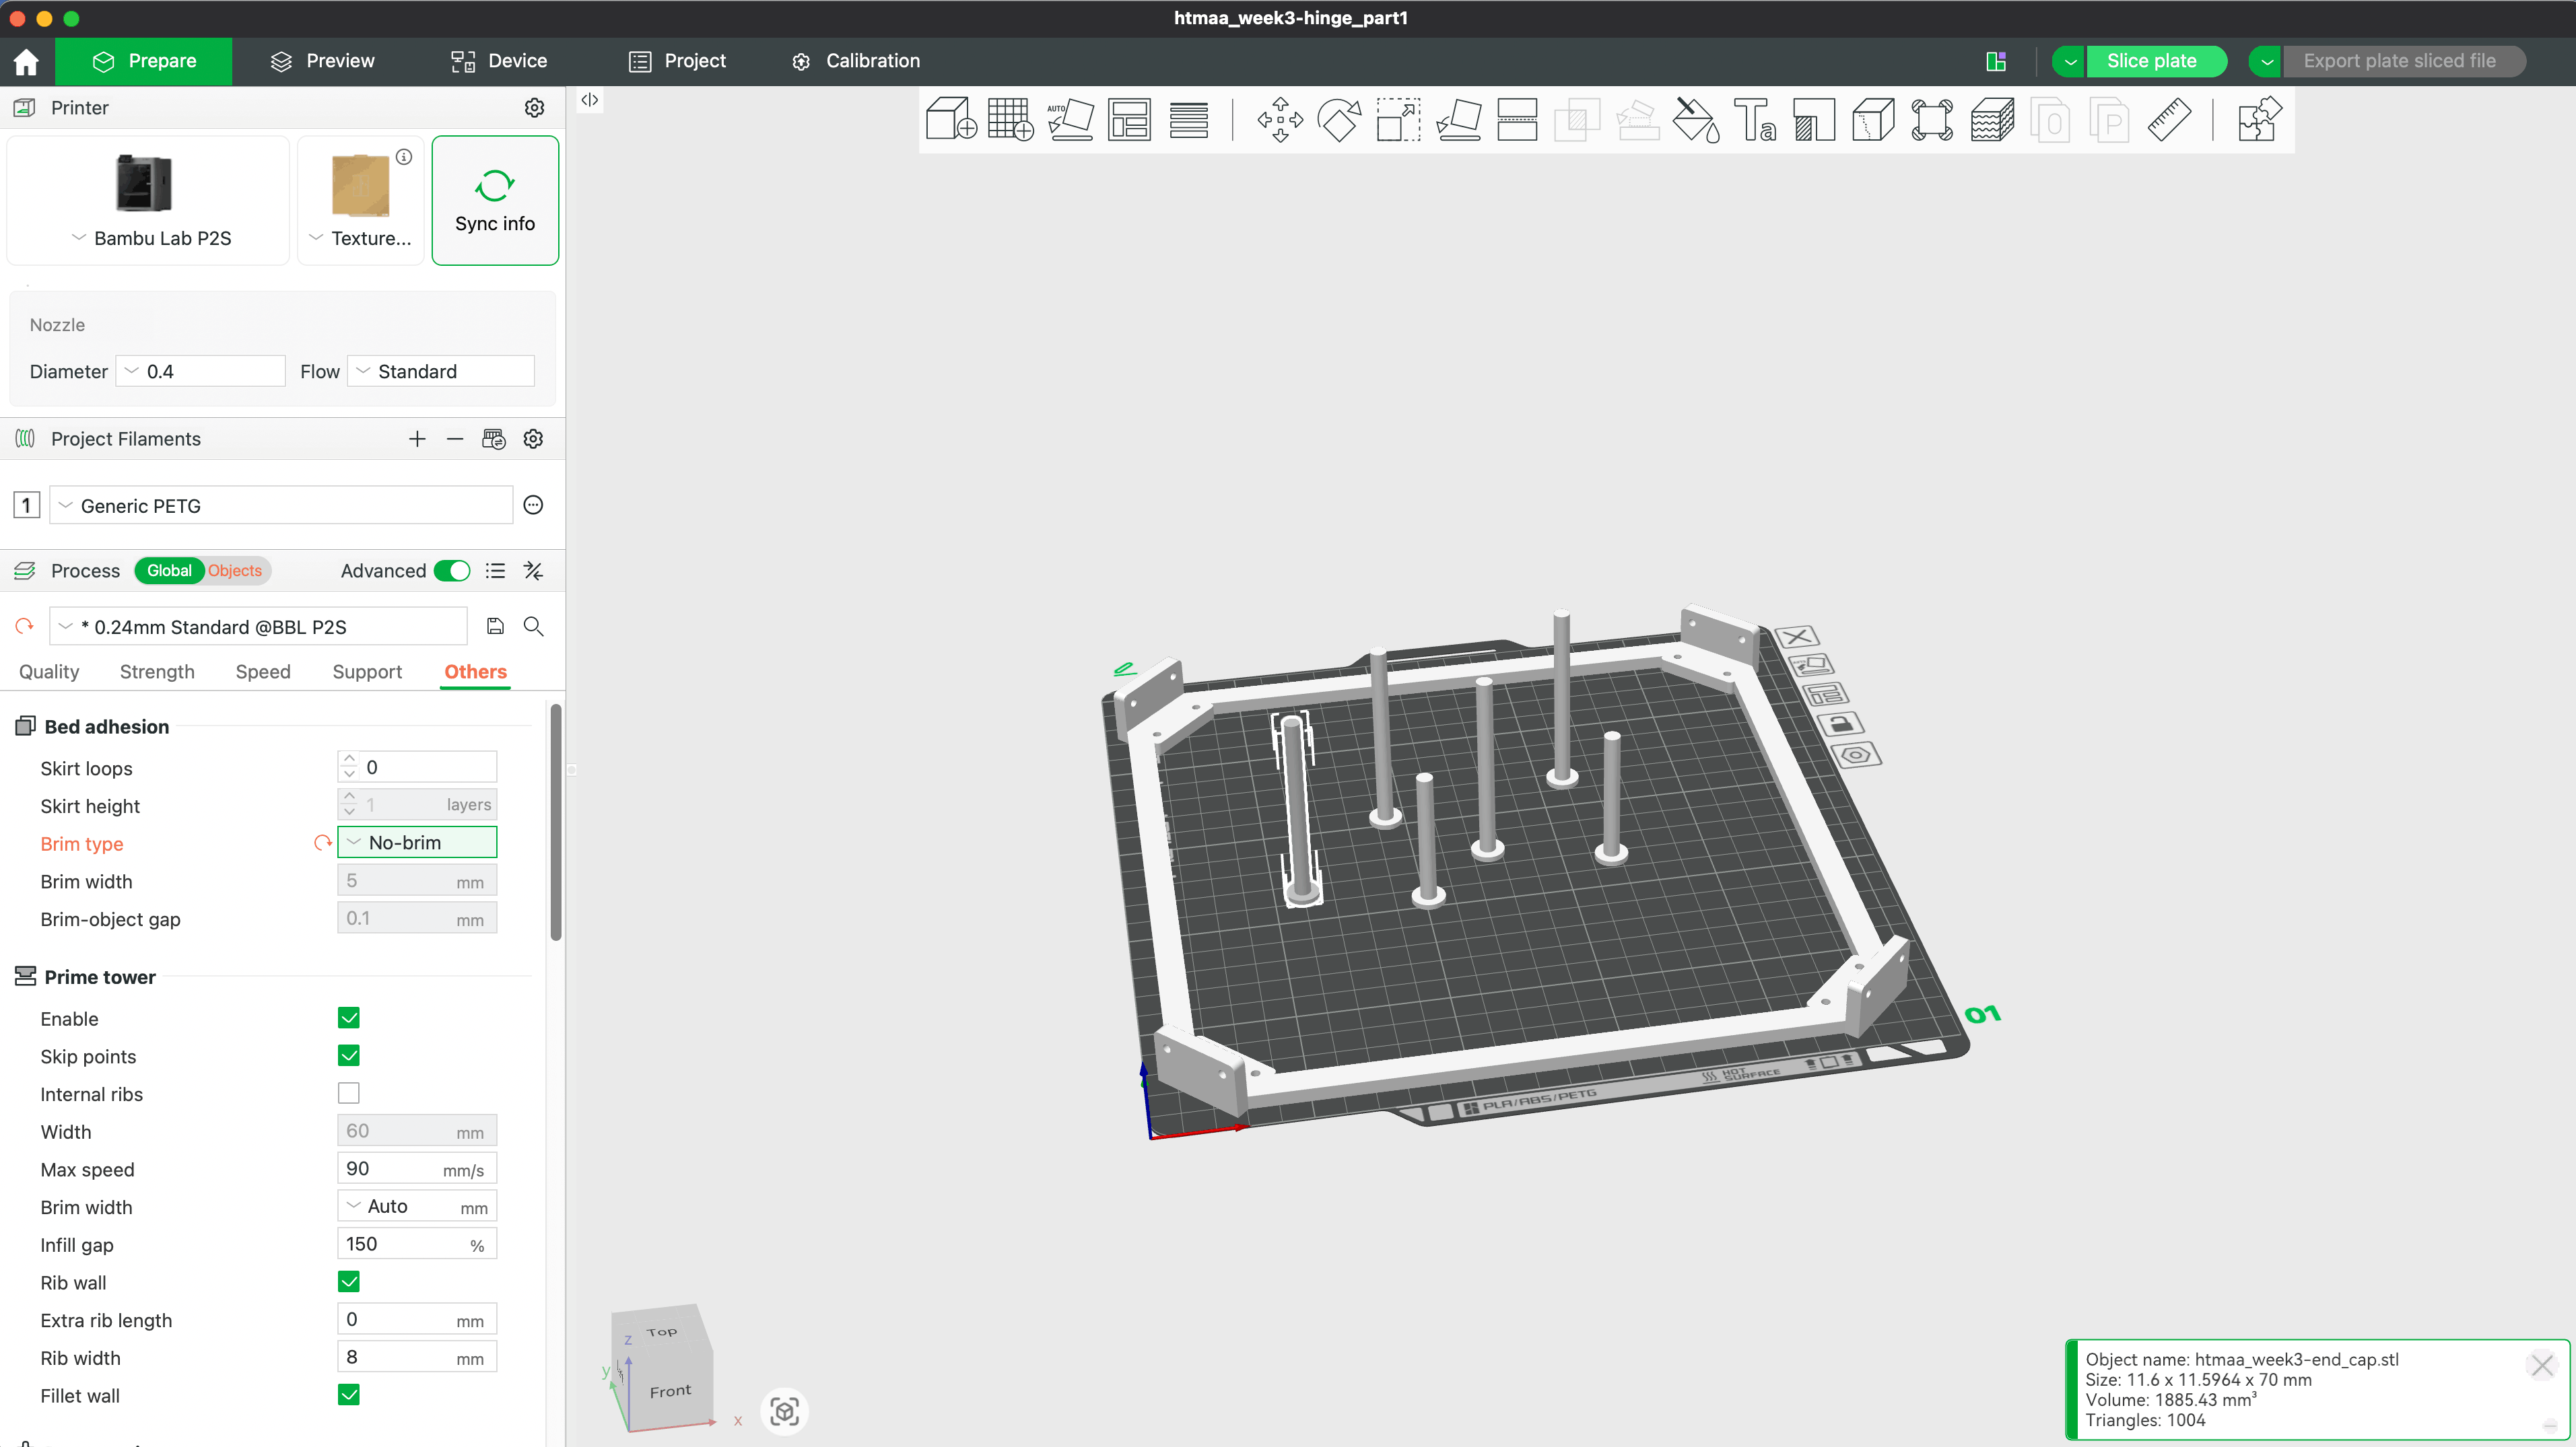Select the Auto orient tool
The image size is (2576, 1447).
click(1070, 120)
